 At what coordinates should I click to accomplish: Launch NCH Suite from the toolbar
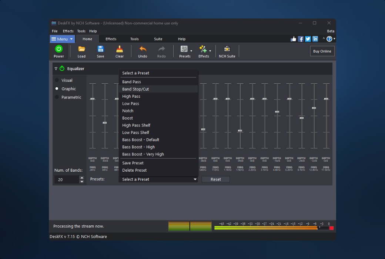tap(227, 48)
